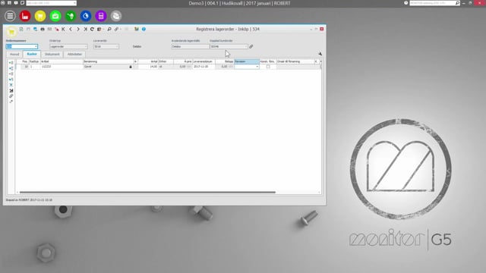Switch to the Dokument tab
The height and width of the screenshot is (273, 486).
click(52, 54)
